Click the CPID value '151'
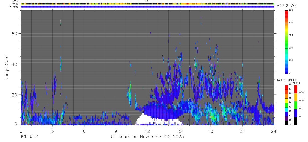This screenshot has height=142, width=308. point(147,1)
